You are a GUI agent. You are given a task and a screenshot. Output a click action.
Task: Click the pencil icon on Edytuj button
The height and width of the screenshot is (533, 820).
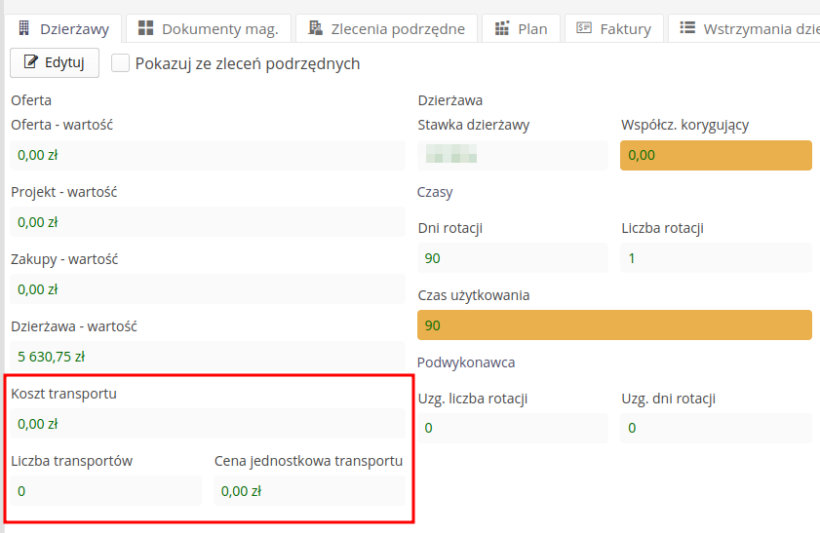(29, 63)
